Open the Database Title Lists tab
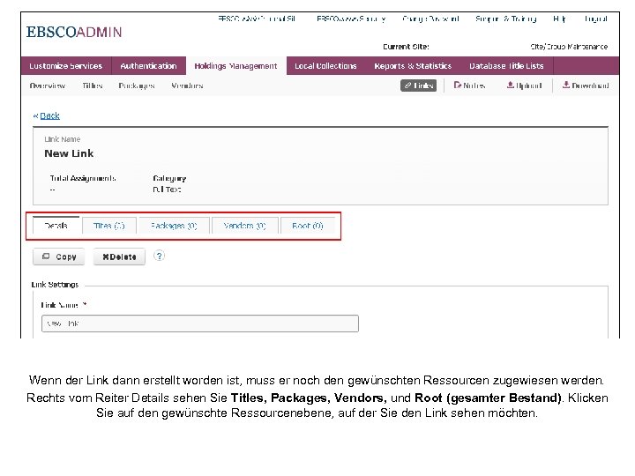 [506, 66]
